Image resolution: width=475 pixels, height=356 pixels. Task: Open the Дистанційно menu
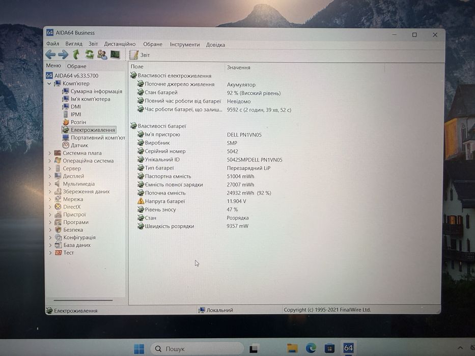point(120,44)
